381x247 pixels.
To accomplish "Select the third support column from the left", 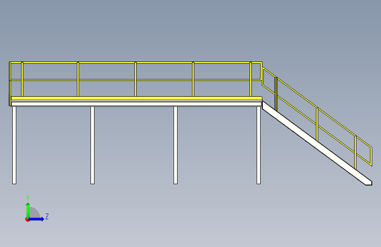I will tap(175, 145).
